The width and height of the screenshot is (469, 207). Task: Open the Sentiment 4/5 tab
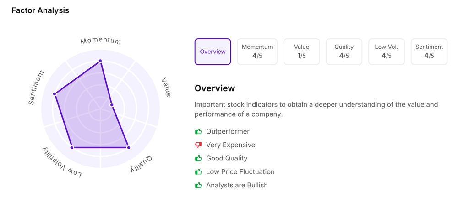[x=429, y=52]
